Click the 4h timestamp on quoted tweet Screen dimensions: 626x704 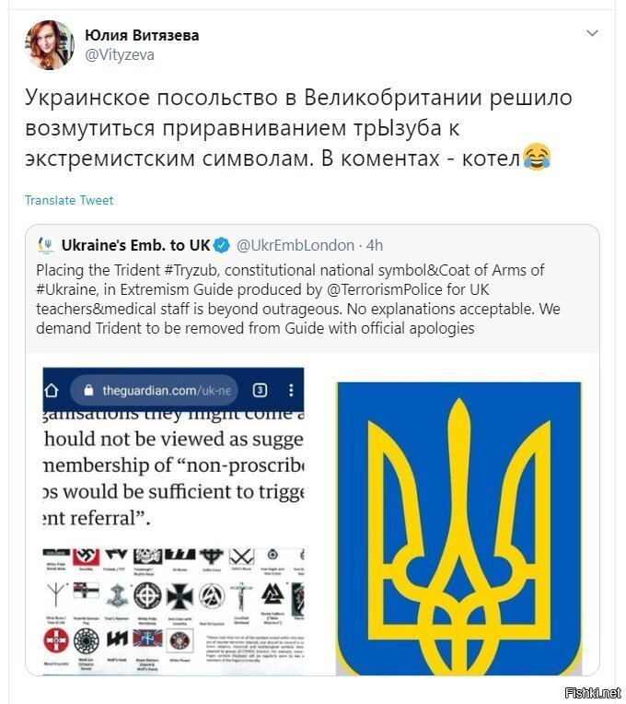coord(375,246)
